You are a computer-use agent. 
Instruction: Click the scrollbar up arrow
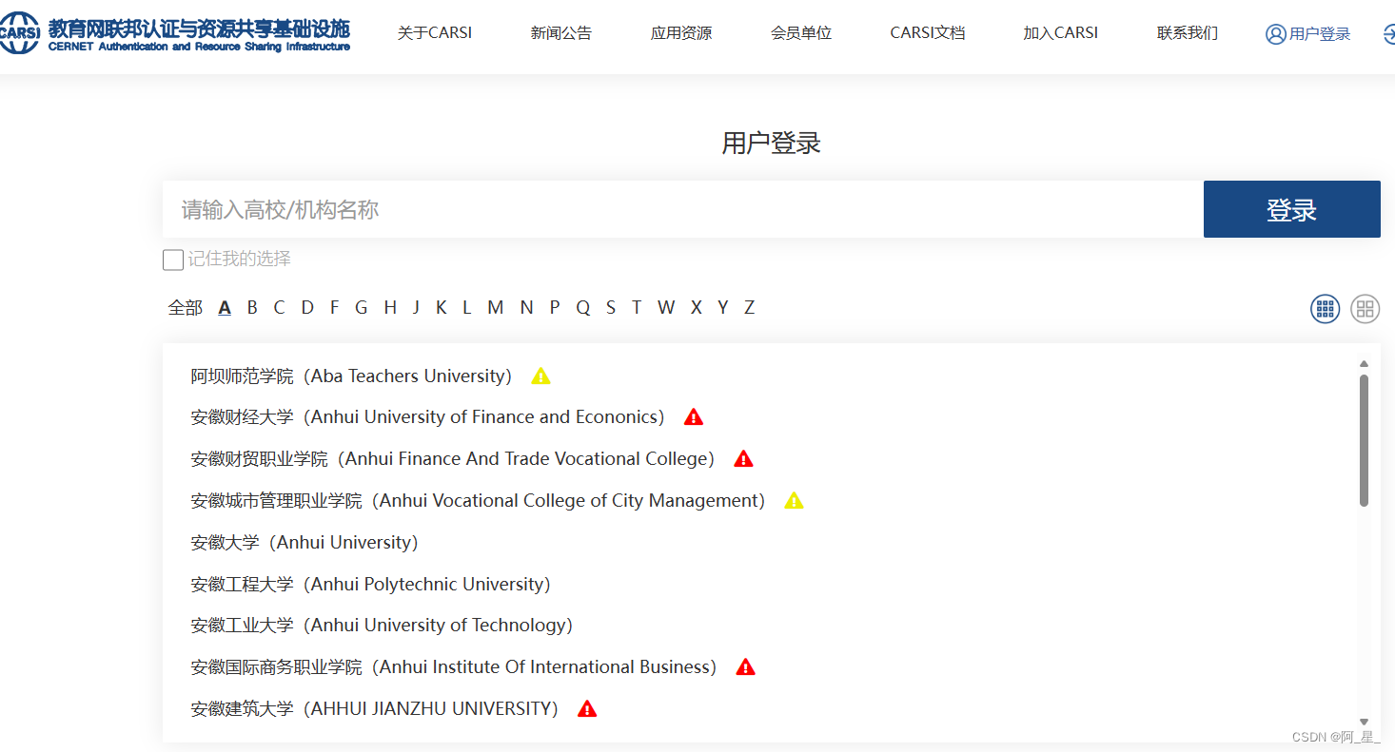[x=1364, y=363]
